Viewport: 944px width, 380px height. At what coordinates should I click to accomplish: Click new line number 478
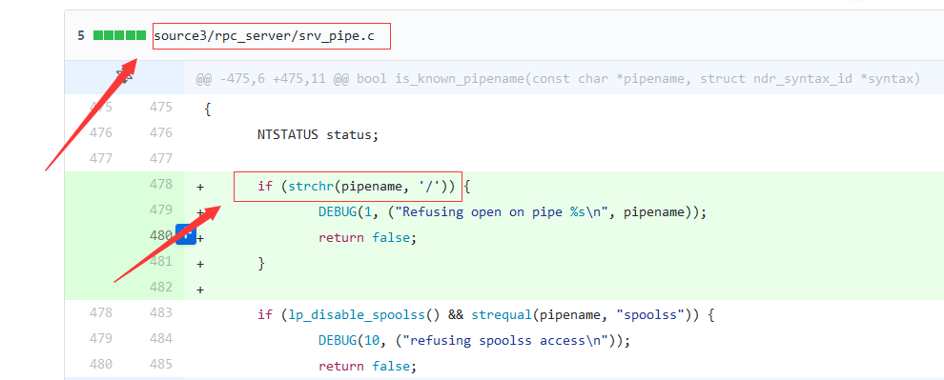pos(161,184)
